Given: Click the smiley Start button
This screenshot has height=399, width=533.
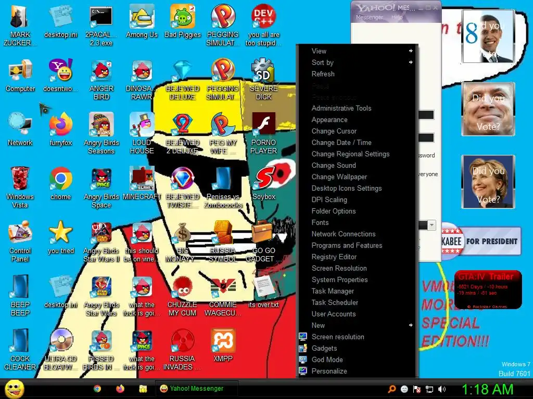Looking at the screenshot, I should pyautogui.click(x=15, y=389).
